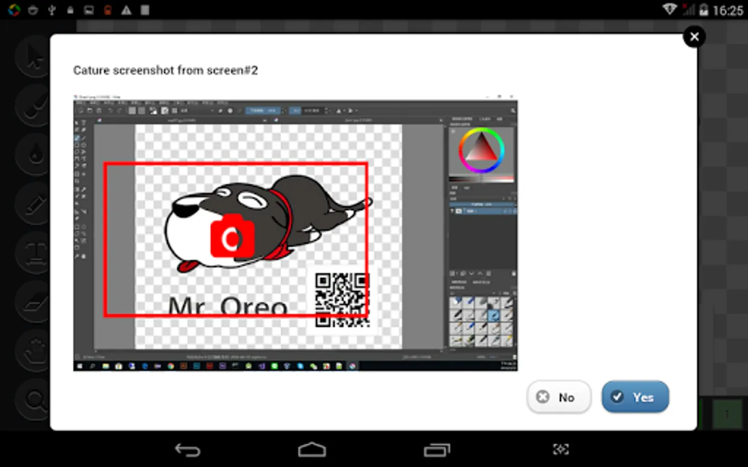Open the captured screen#2 preview image
Screen dimensions: 748x467
click(x=296, y=233)
